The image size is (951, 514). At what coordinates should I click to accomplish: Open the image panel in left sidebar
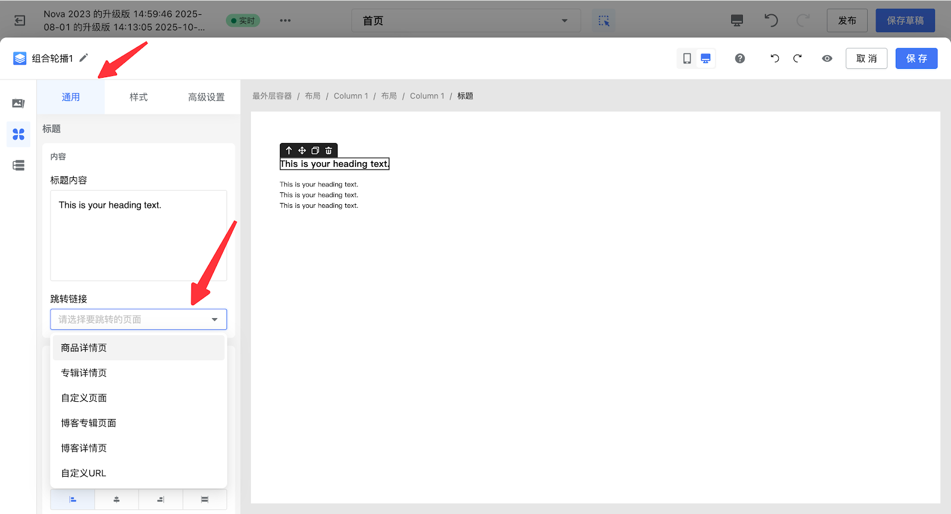tap(18, 104)
